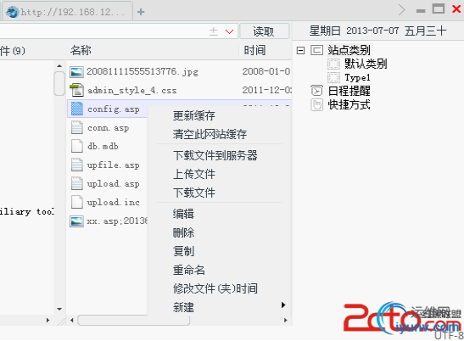Select the file name upfile.asp
464x341 pixels.
pyautogui.click(x=113, y=165)
